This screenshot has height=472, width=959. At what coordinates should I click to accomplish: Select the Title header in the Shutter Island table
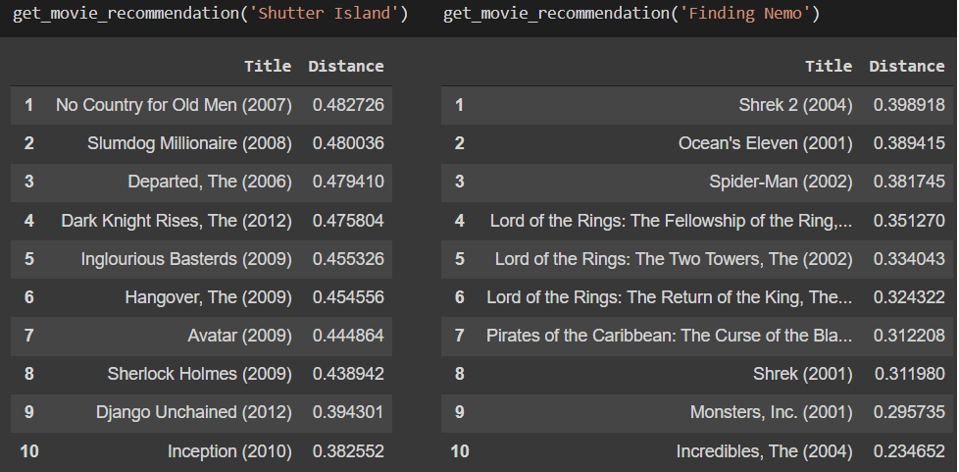pos(268,66)
